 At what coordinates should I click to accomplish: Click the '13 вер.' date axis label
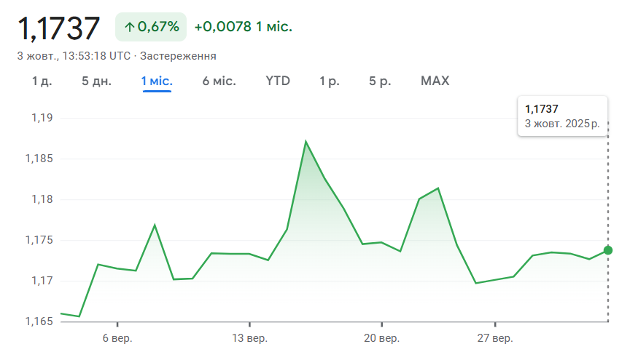coord(249,338)
